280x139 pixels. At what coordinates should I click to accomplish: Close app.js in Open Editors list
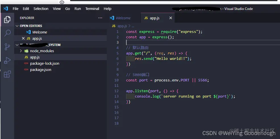tap(23, 38)
